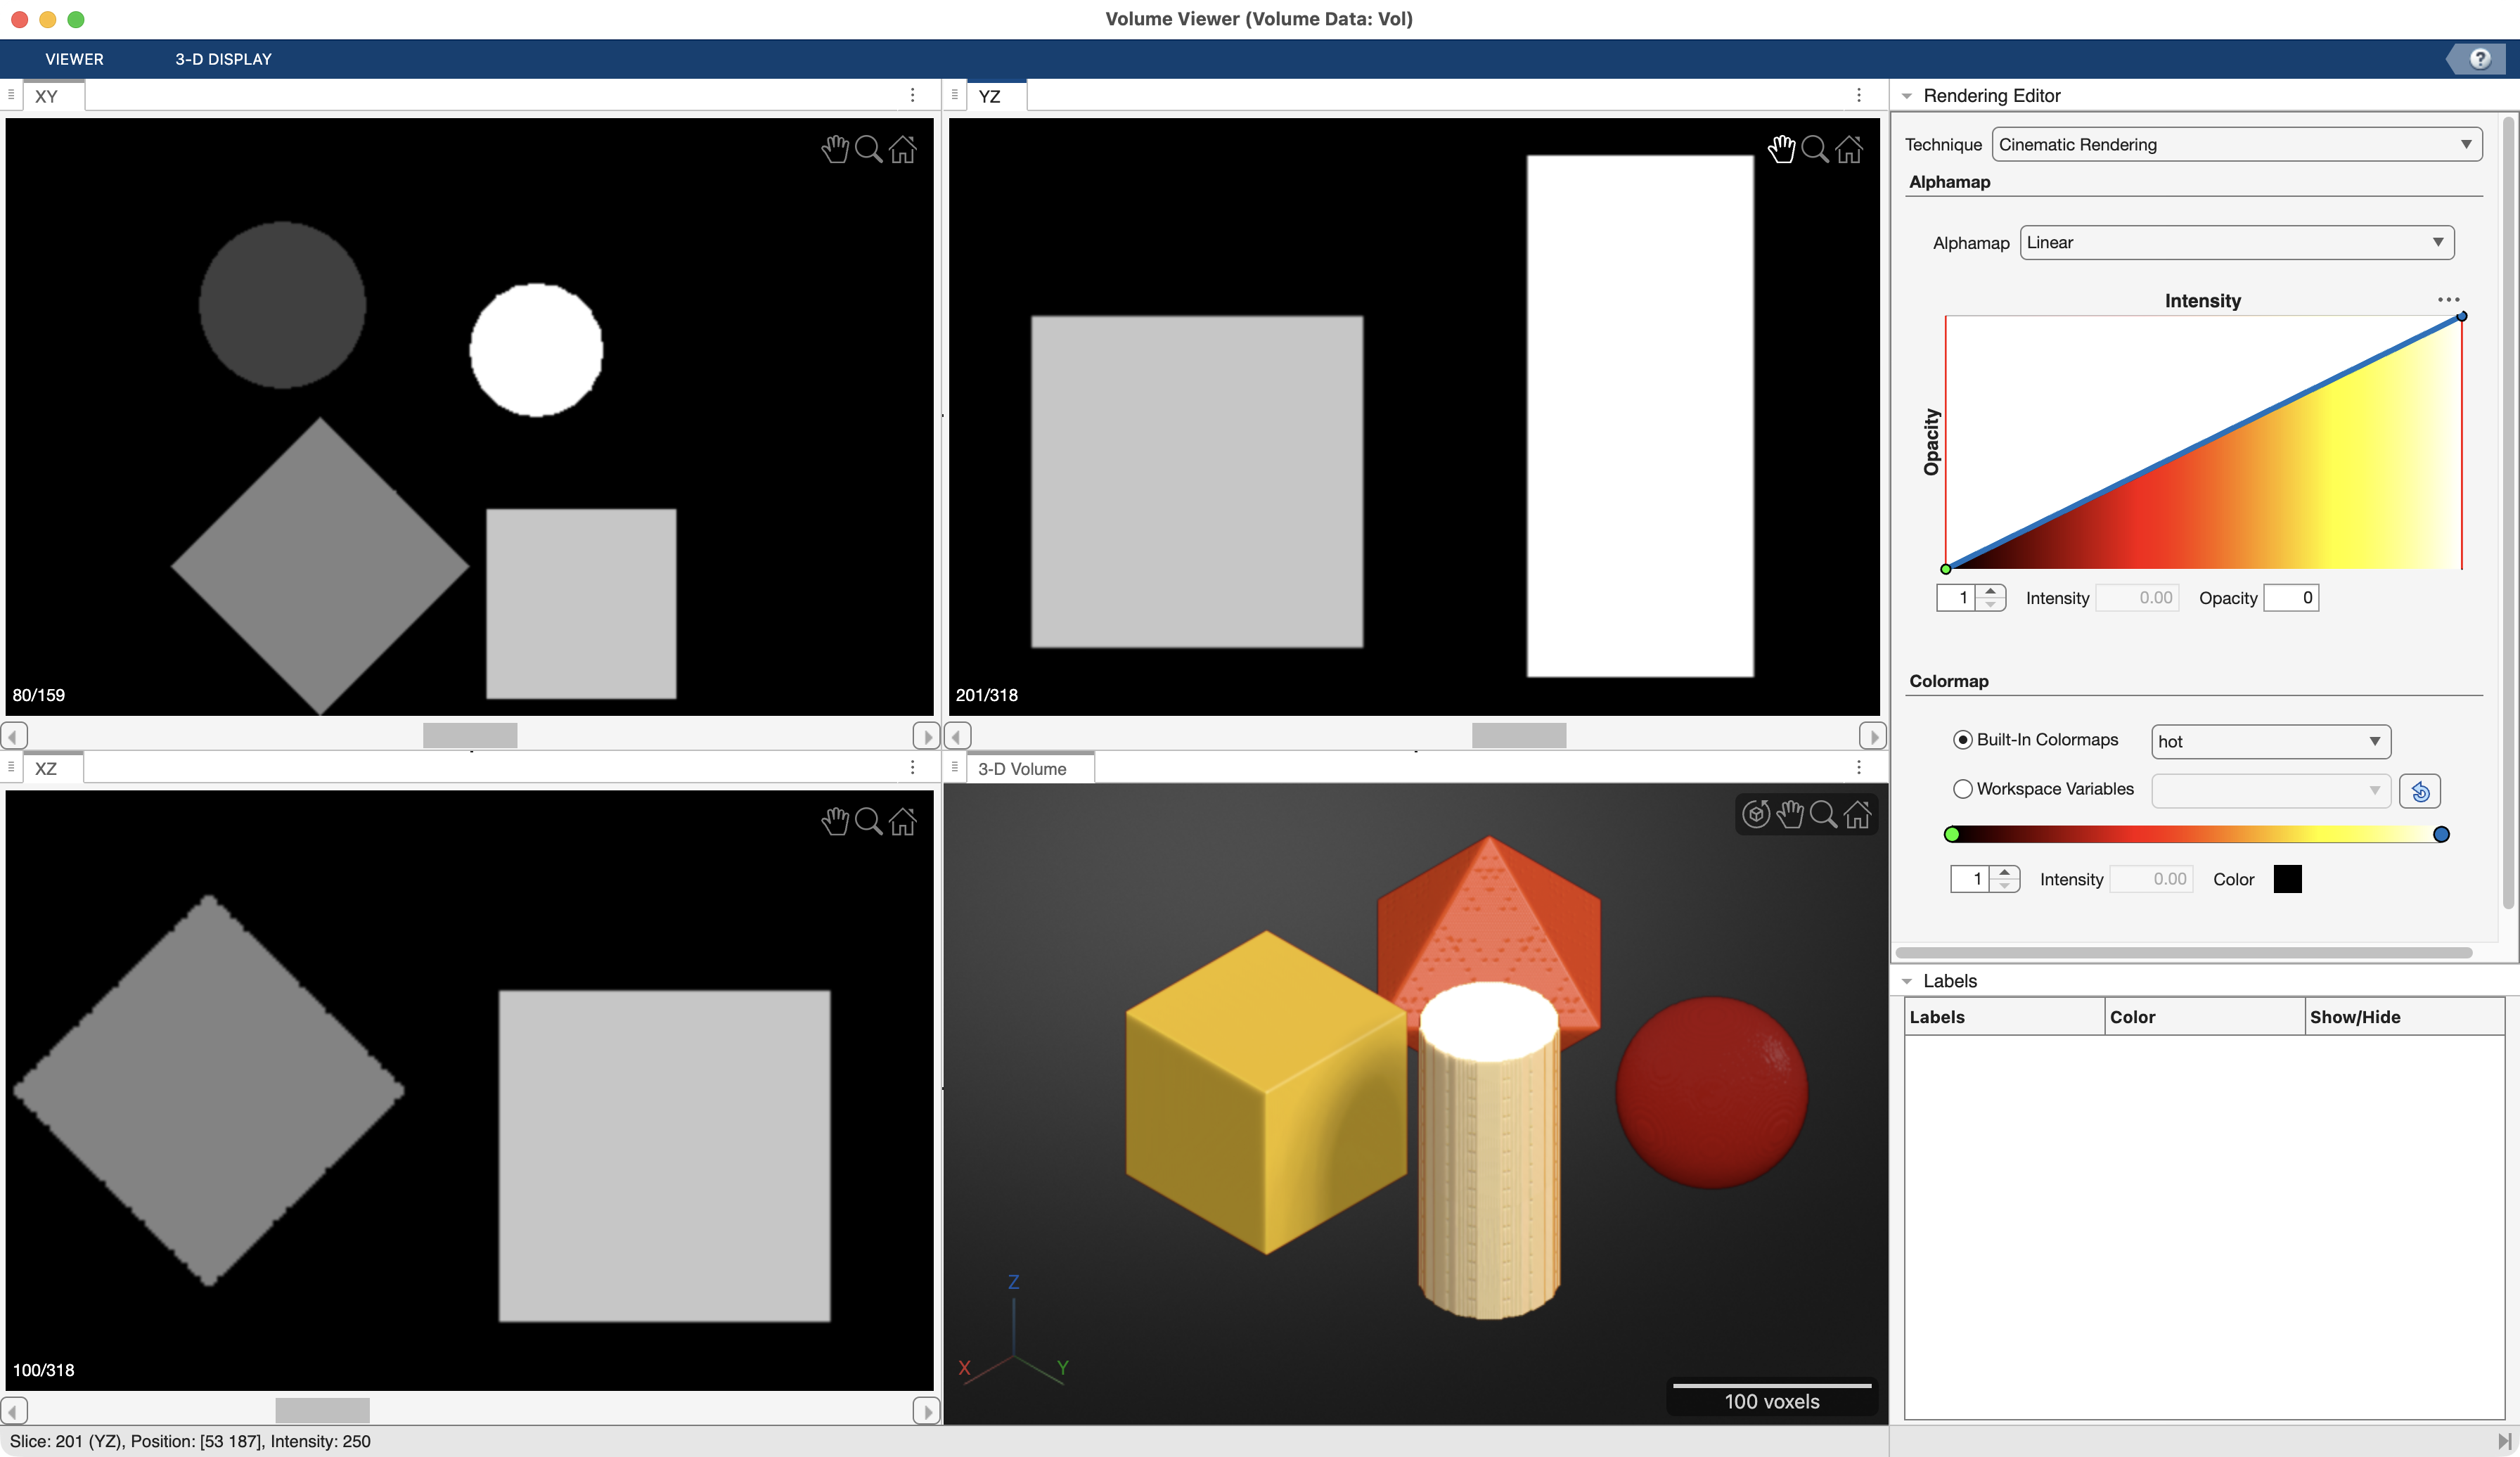
Task: Select the zoom tool in the YZ view
Action: pyautogui.click(x=1815, y=149)
